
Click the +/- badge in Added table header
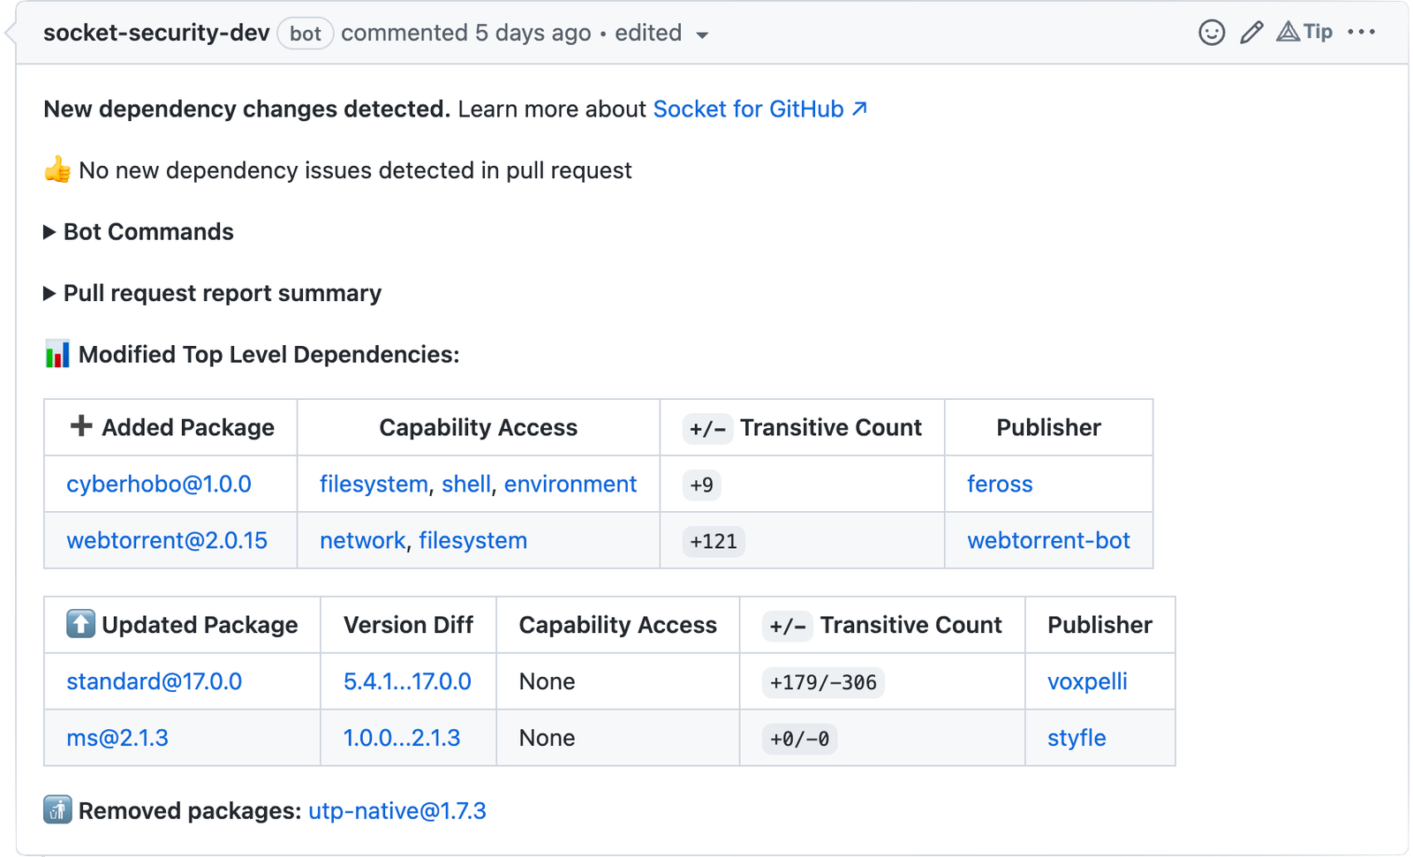[707, 429]
